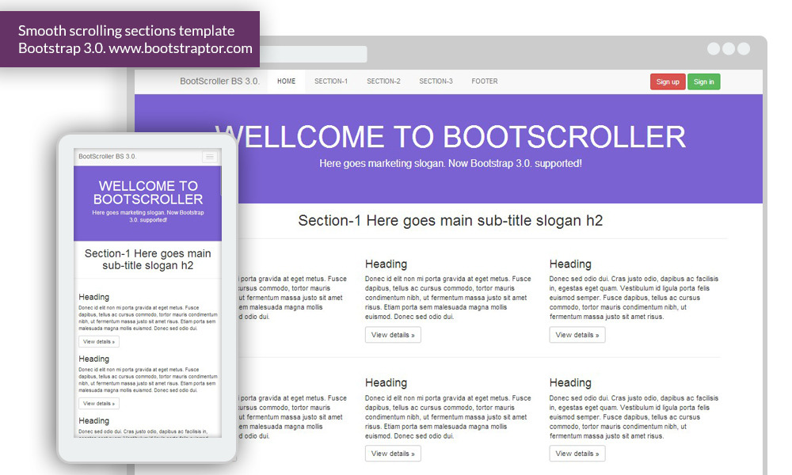Click View details in first row right column
792x475 pixels.
(577, 335)
